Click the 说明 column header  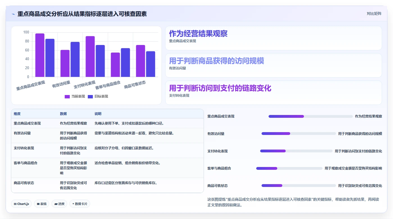click(x=98, y=114)
